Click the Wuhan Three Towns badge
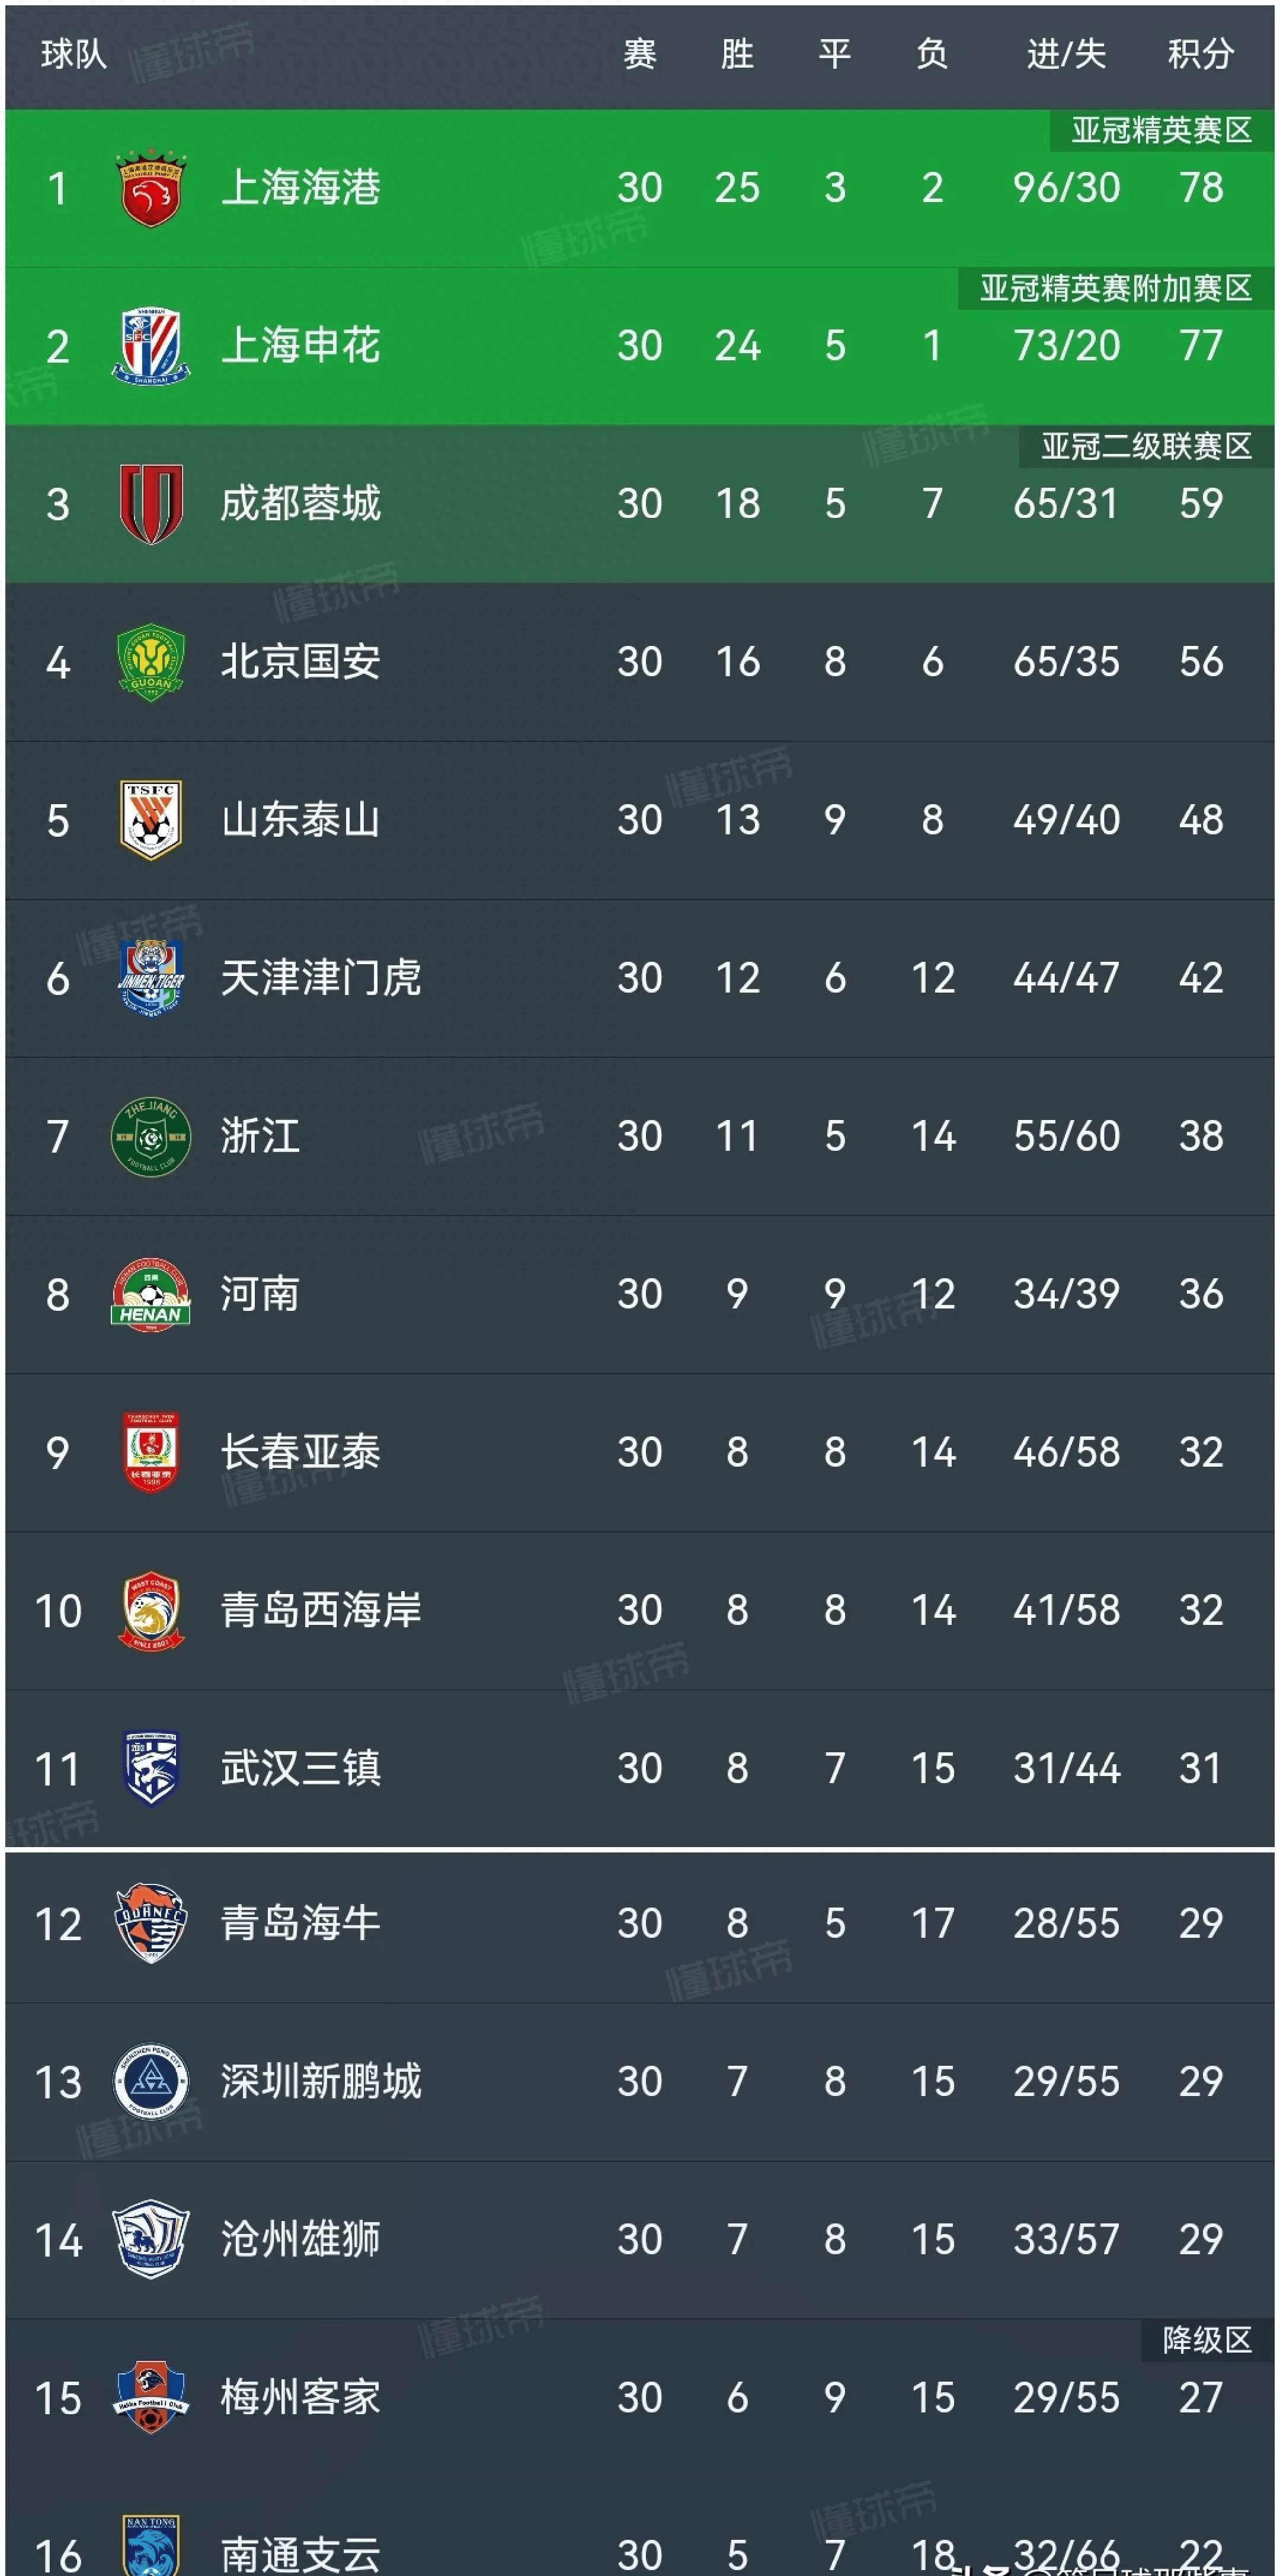Screen dimensions: 1280x2576 pyautogui.click(x=150, y=1768)
